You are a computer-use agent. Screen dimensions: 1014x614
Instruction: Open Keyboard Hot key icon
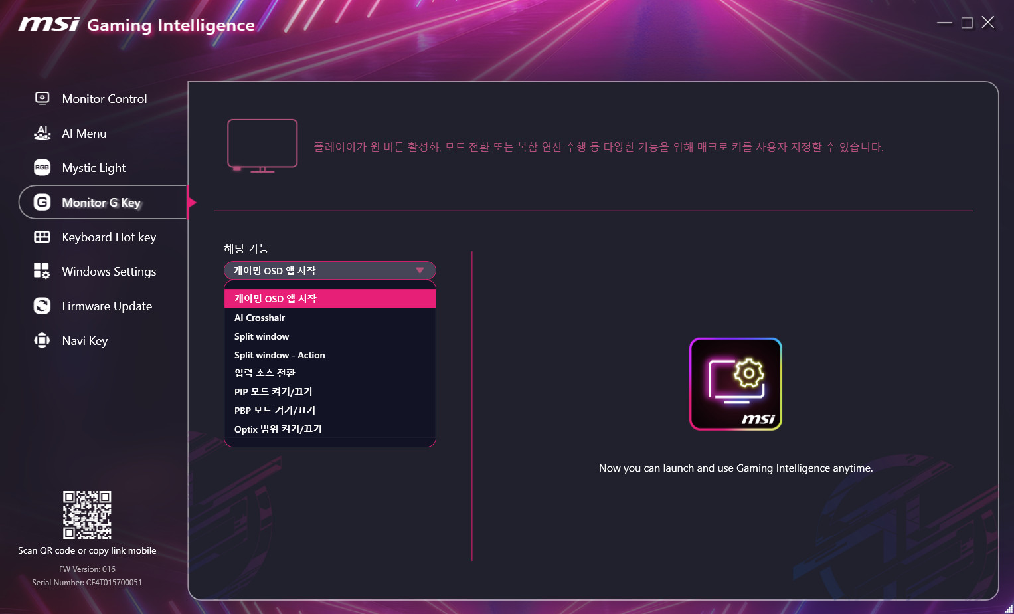point(42,237)
